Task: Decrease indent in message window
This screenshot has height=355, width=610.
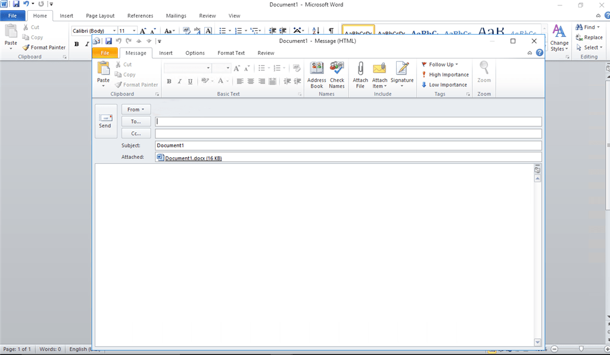Action: (x=287, y=81)
